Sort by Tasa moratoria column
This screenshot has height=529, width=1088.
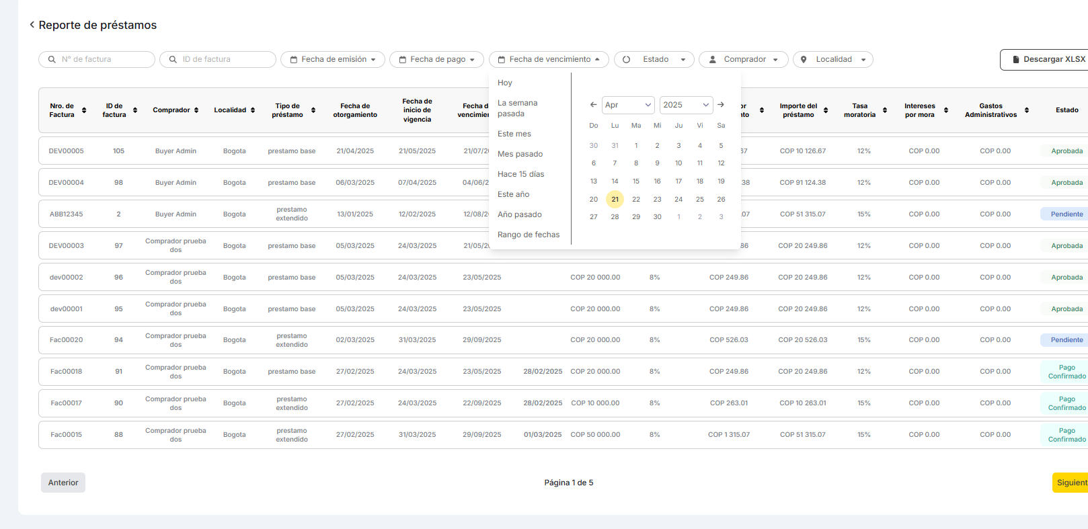point(885,110)
